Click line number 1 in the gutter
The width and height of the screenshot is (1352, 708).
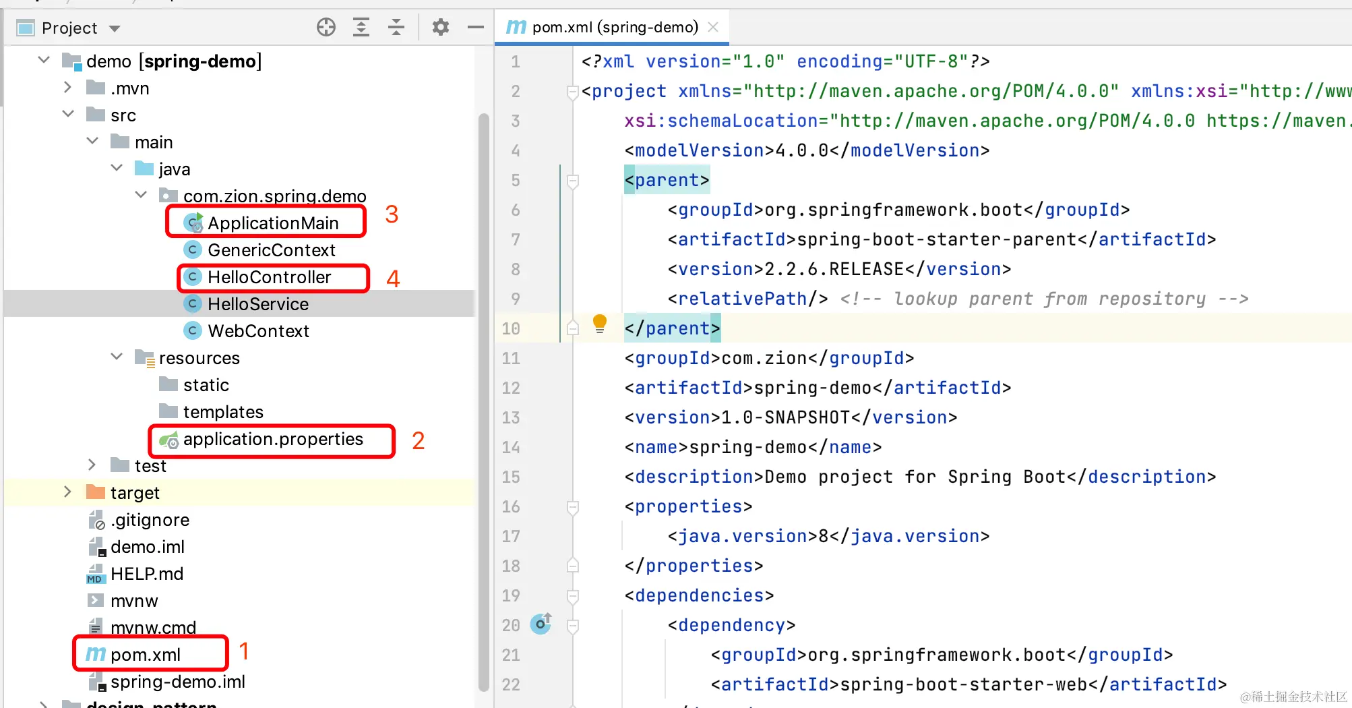click(x=516, y=61)
